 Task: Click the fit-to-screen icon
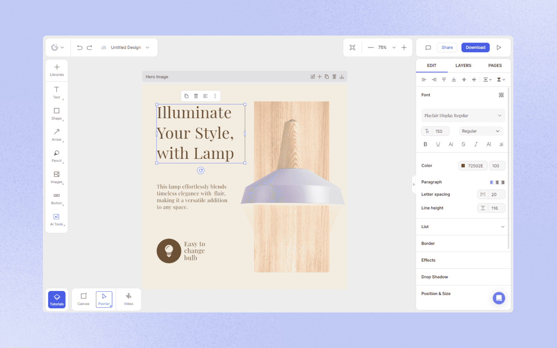pos(352,47)
